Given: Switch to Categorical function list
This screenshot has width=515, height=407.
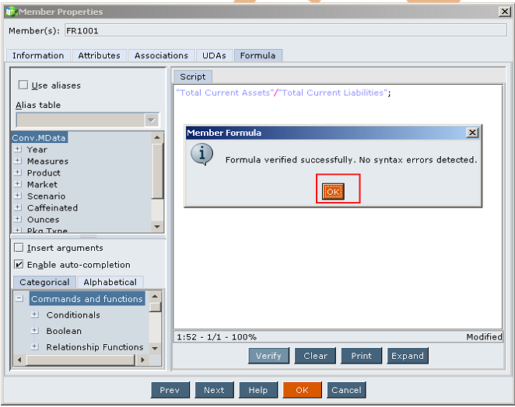Looking at the screenshot, I should (44, 282).
